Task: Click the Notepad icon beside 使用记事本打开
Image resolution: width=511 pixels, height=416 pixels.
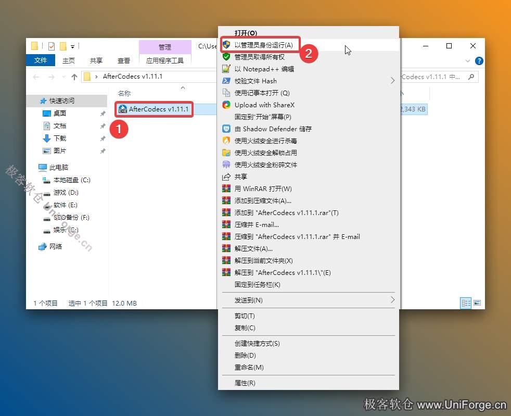Action: 226,93
